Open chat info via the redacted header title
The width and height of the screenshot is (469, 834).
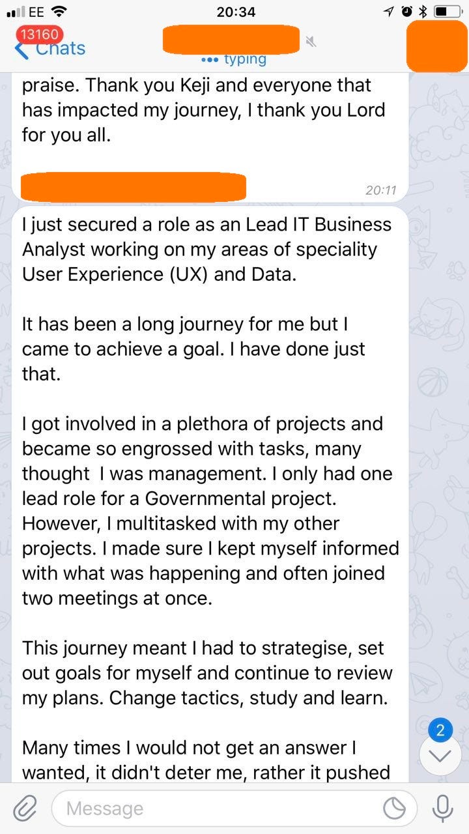point(231,40)
